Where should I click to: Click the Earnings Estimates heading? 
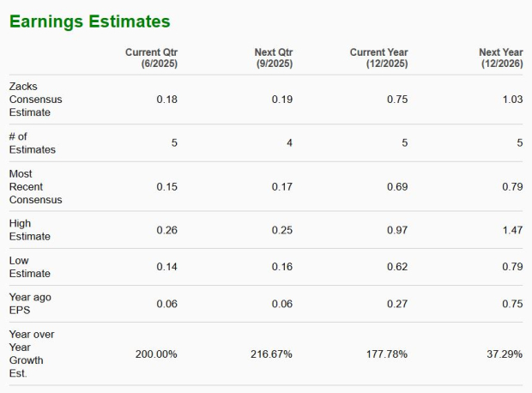[x=90, y=21]
